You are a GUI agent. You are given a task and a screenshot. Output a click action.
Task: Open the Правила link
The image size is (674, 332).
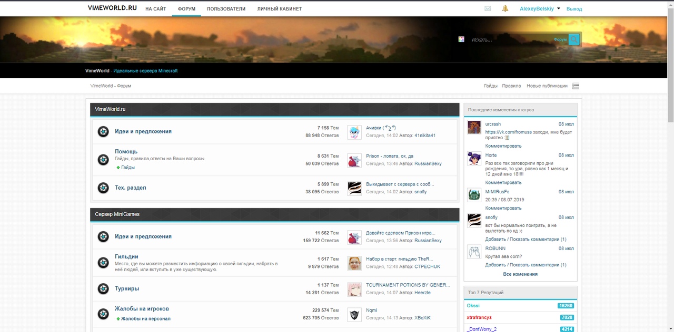click(511, 86)
